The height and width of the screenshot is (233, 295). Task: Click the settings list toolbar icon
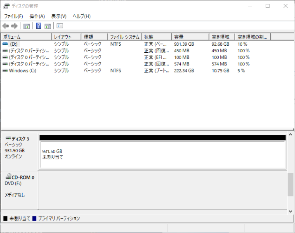60,26
